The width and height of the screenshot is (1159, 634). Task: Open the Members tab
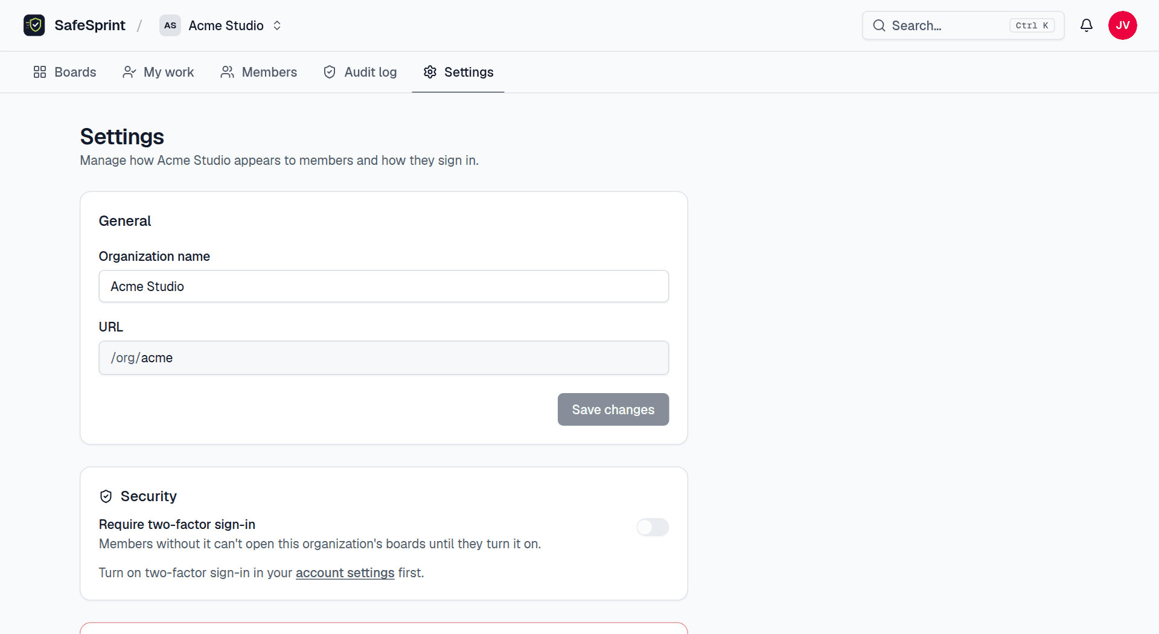(258, 72)
